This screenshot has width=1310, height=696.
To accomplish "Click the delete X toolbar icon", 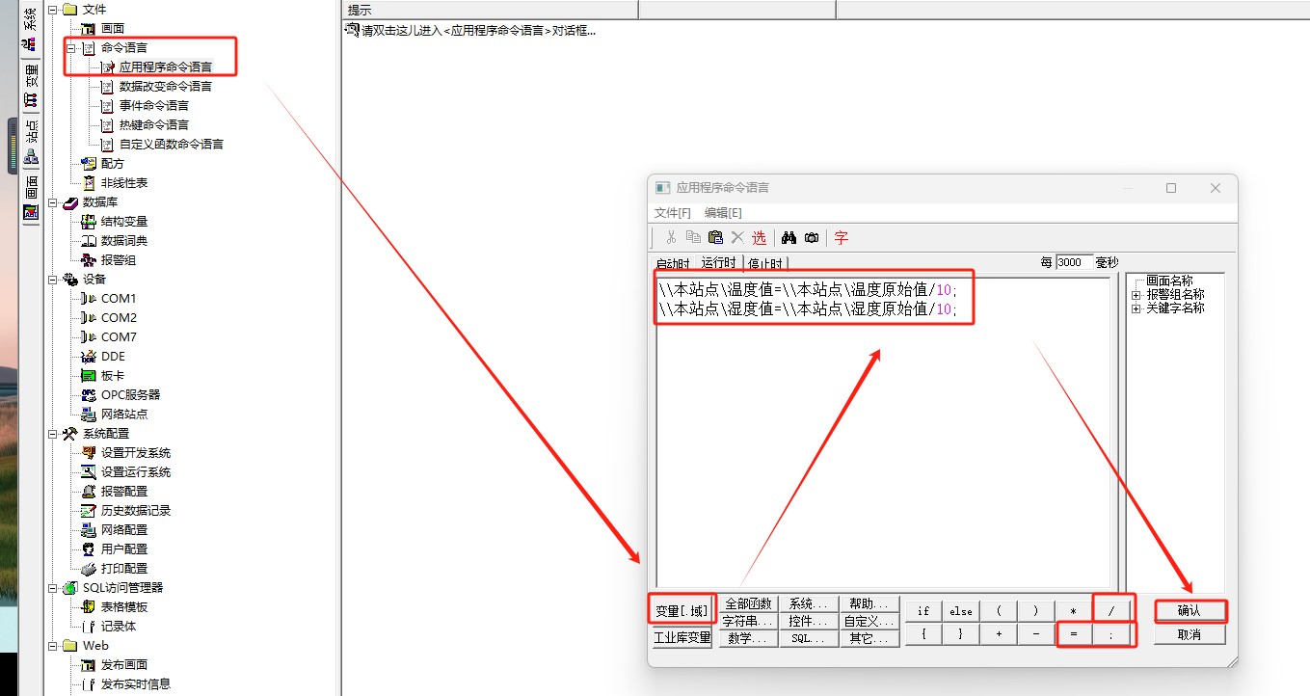I will 737,237.
